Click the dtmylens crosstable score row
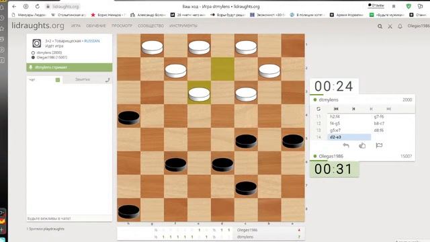This screenshot has height=242, width=430. pyautogui.click(x=210, y=237)
